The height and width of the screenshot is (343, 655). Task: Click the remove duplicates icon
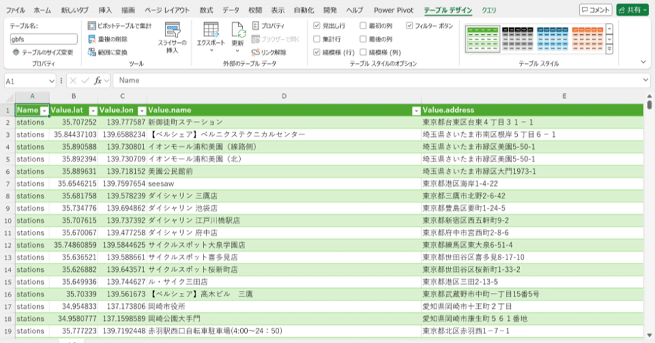pyautogui.click(x=91, y=39)
